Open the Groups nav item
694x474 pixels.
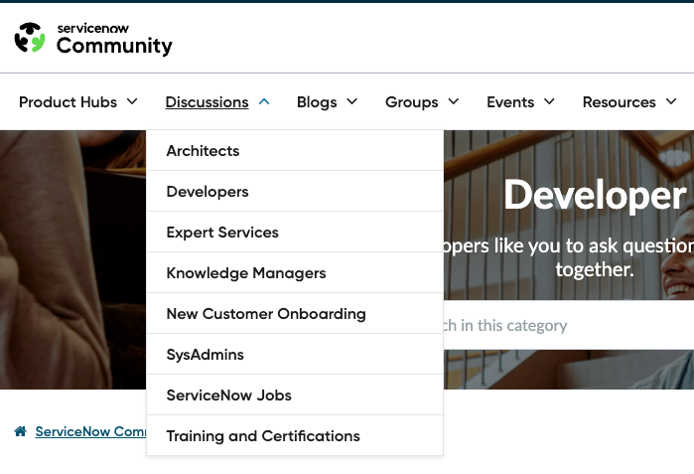pos(412,102)
